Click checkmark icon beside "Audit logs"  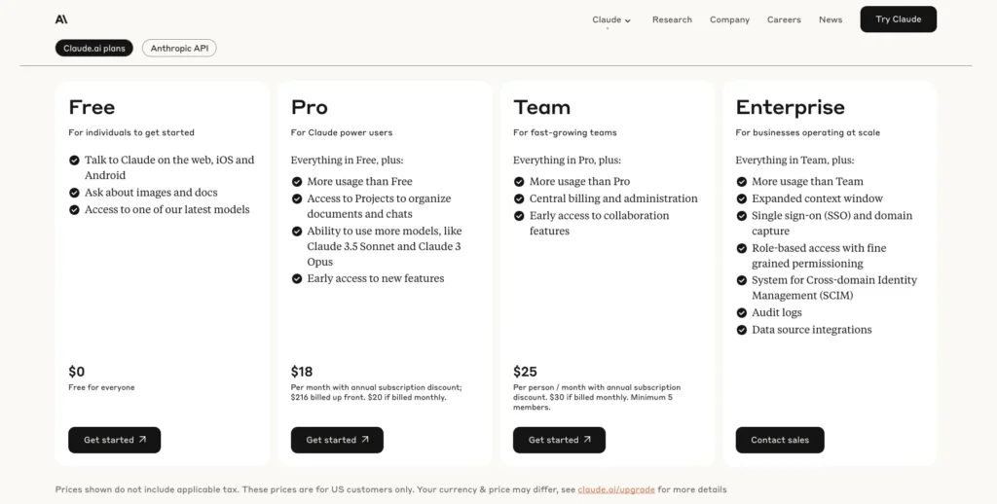(742, 313)
